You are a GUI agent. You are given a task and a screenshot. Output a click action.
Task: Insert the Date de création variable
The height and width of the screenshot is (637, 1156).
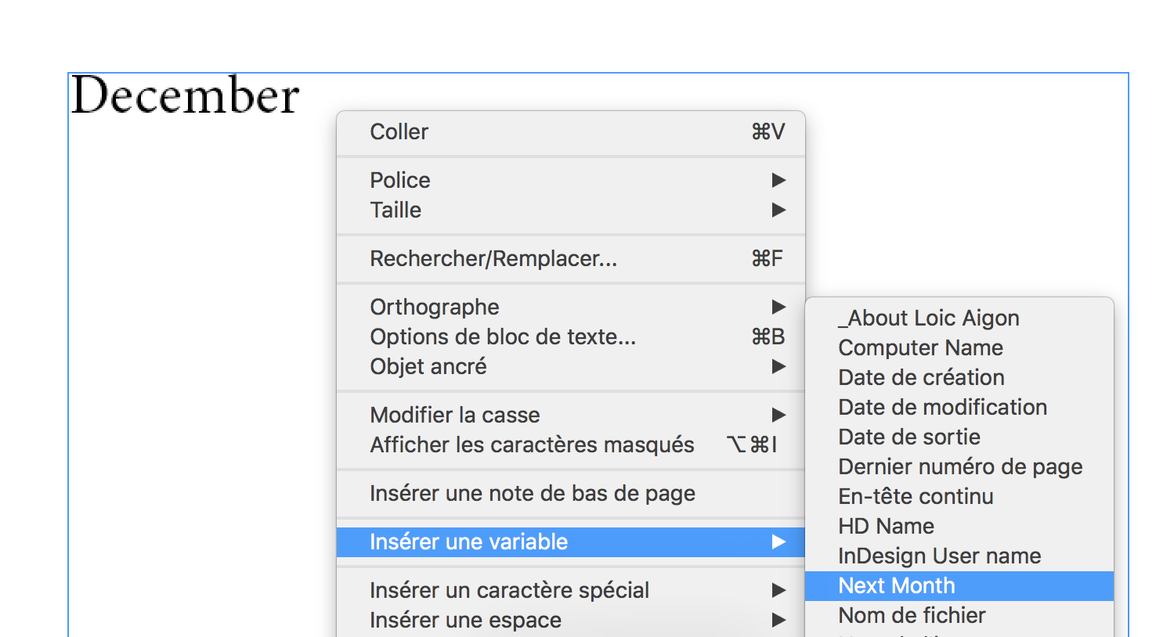(x=921, y=377)
